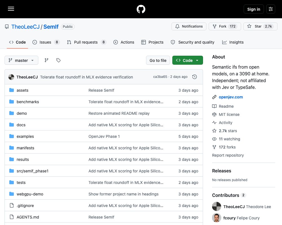Click the Go to file button
The width and height of the screenshot is (282, 225).
coord(158,60)
